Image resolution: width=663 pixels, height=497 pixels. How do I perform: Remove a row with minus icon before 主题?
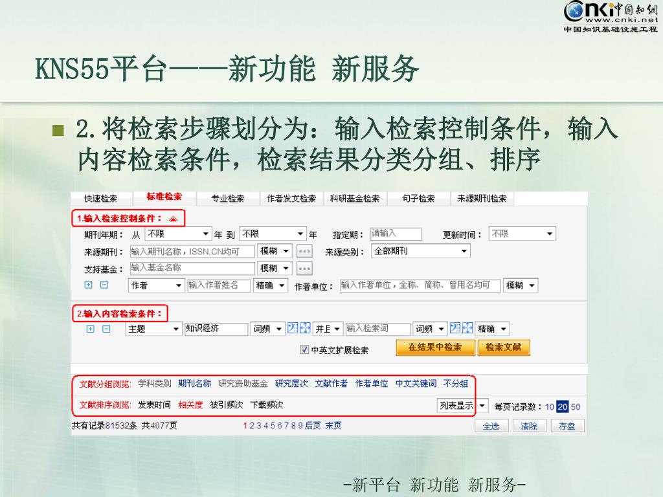point(106,328)
